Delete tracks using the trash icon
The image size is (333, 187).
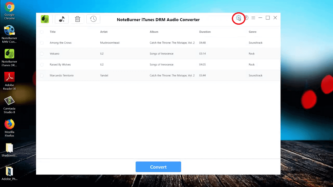tap(78, 19)
